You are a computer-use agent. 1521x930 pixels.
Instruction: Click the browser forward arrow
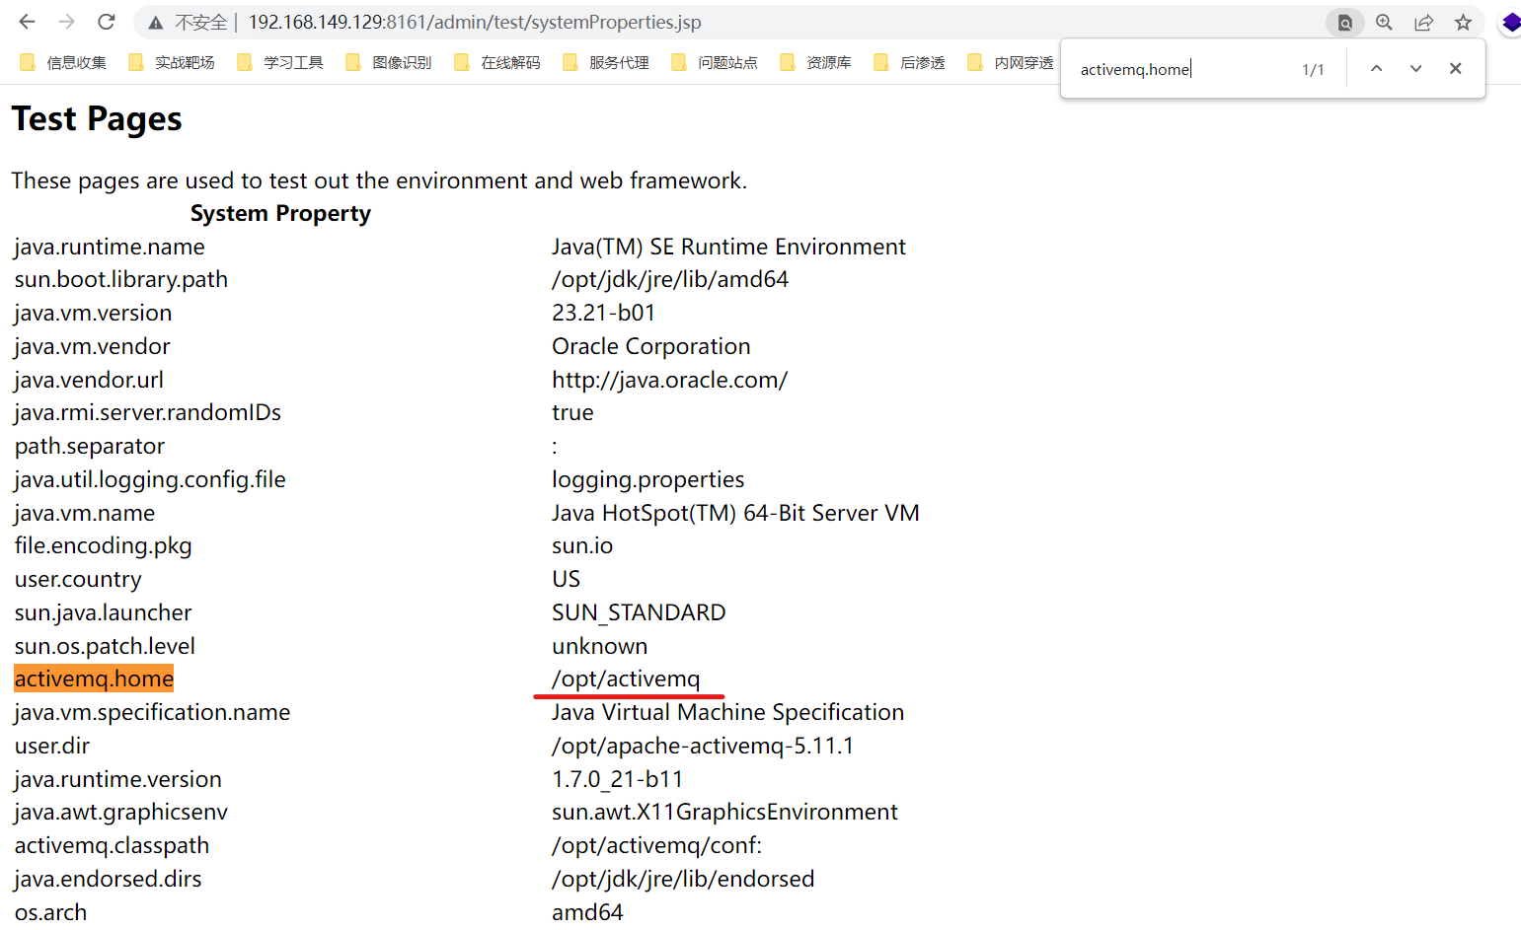click(x=66, y=22)
